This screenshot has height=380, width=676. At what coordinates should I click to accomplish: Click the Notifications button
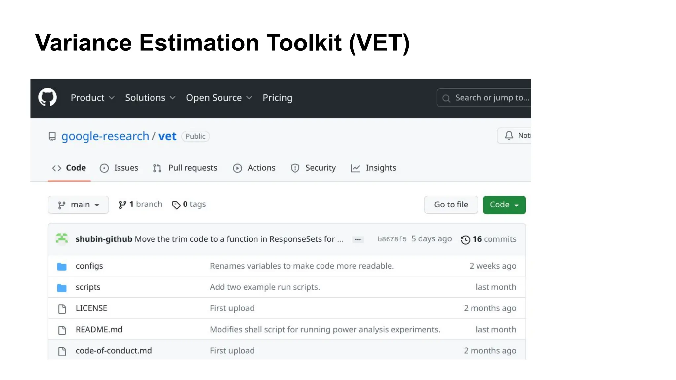click(514, 135)
